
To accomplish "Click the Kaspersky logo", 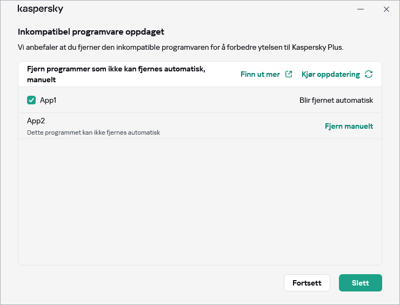I will [41, 9].
